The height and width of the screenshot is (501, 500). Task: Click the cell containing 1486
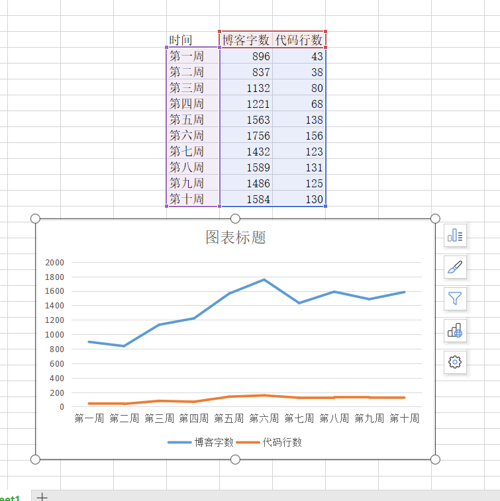click(246, 183)
